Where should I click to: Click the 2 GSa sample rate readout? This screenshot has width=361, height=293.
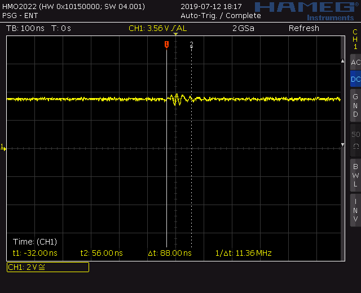[x=243, y=28]
